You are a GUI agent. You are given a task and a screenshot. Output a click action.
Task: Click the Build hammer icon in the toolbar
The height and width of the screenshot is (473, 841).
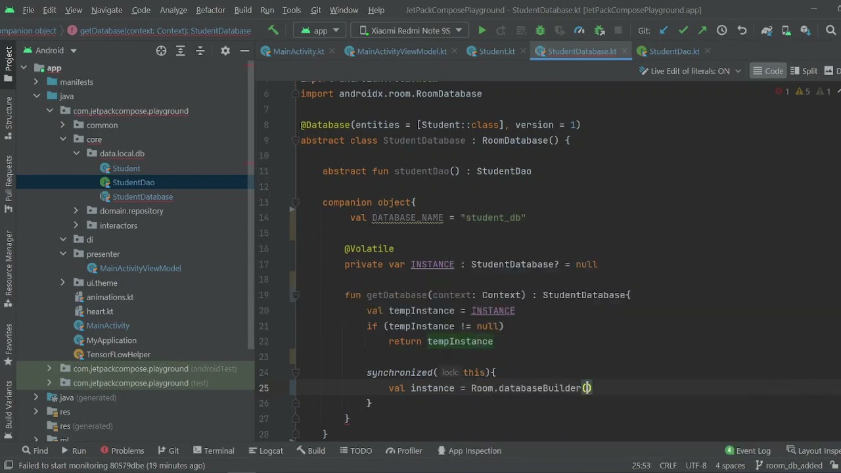[273, 31]
